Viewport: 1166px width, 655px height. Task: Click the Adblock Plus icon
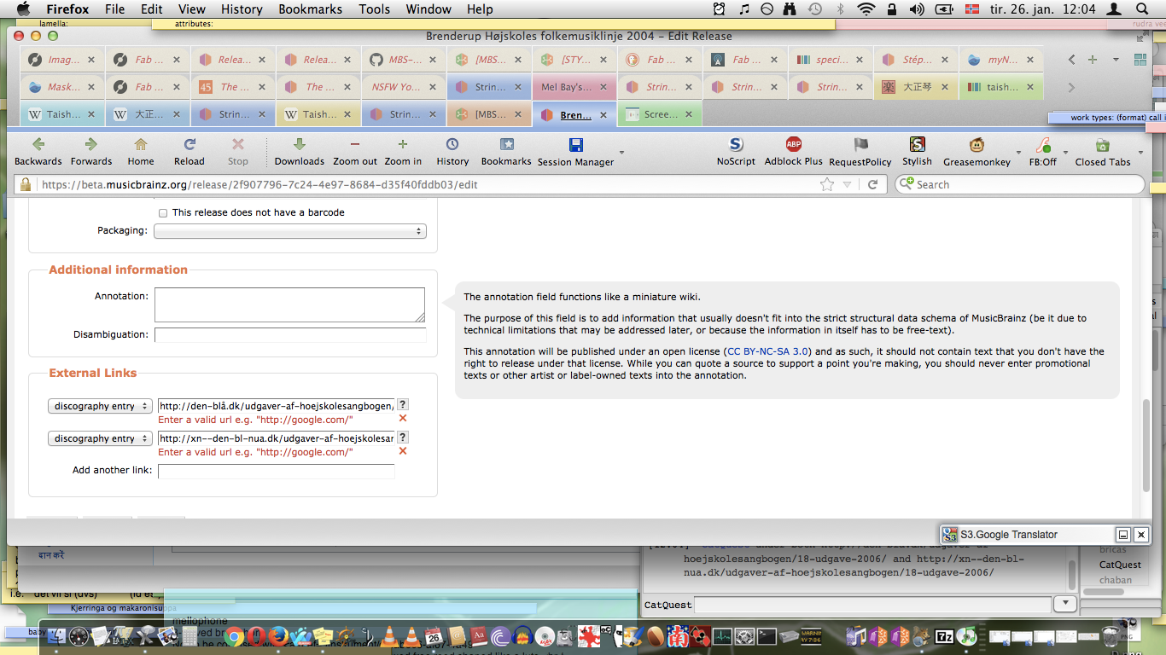pyautogui.click(x=794, y=145)
